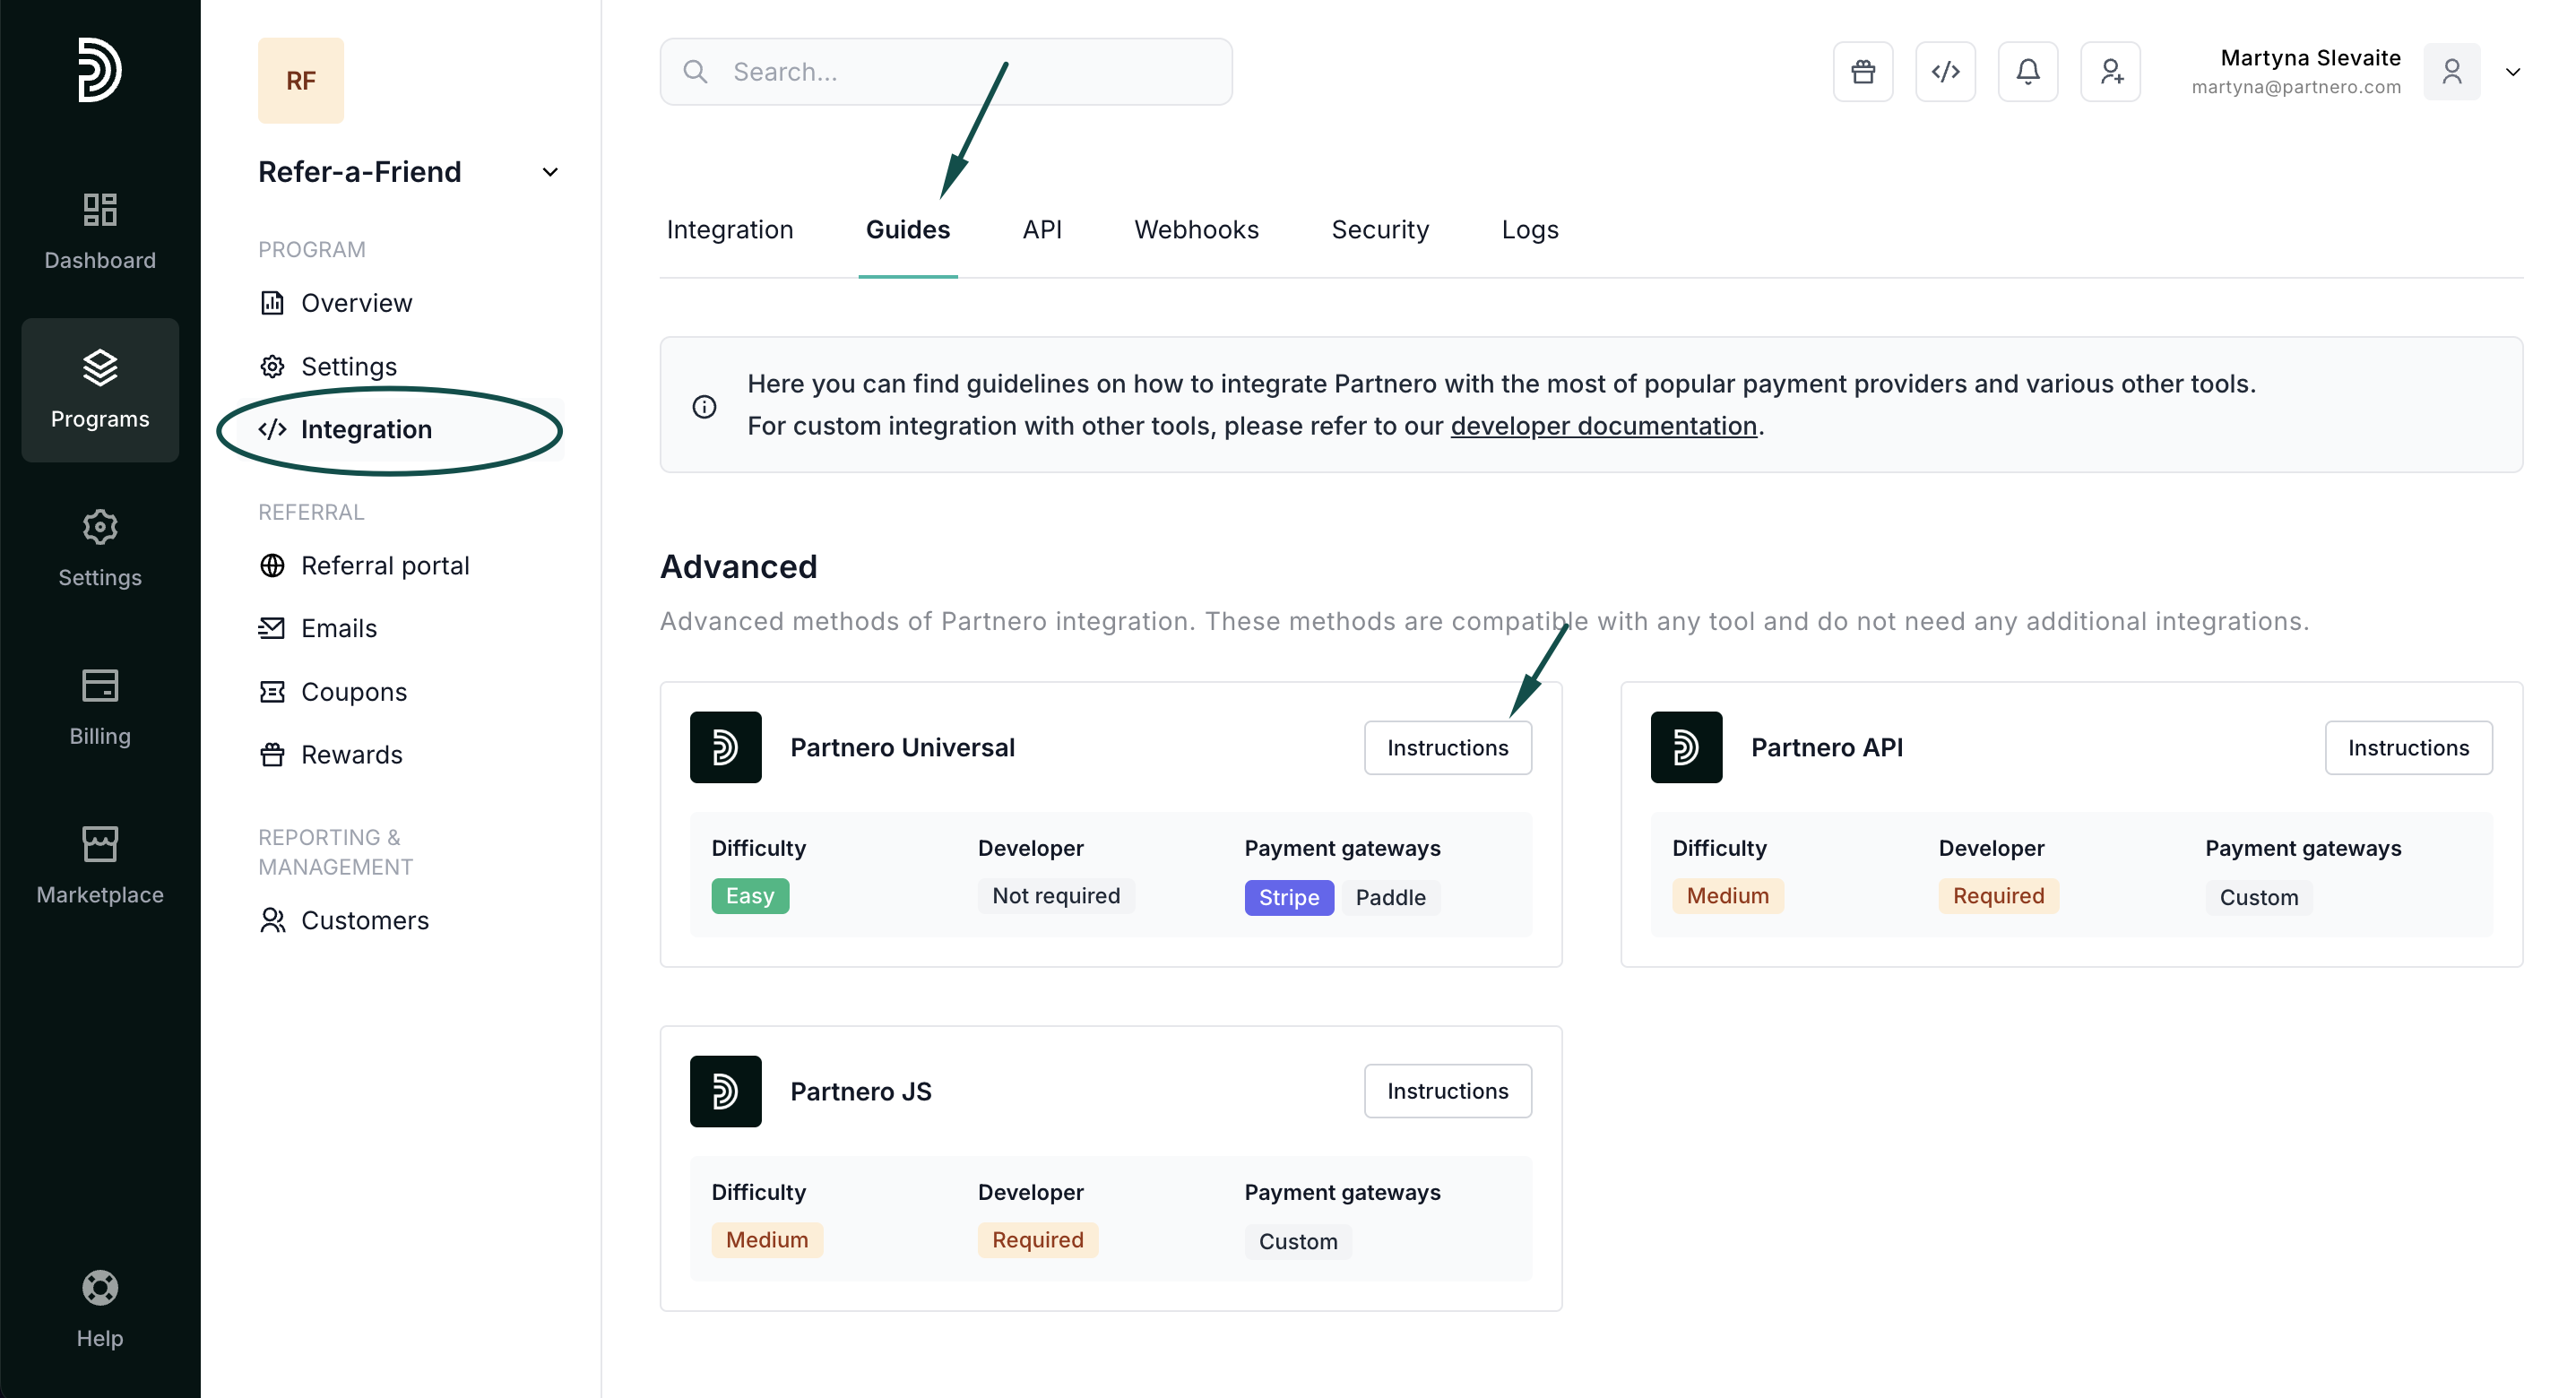Open Instructions for Partnero Universal
The image size is (2576, 1398).
tap(1447, 748)
